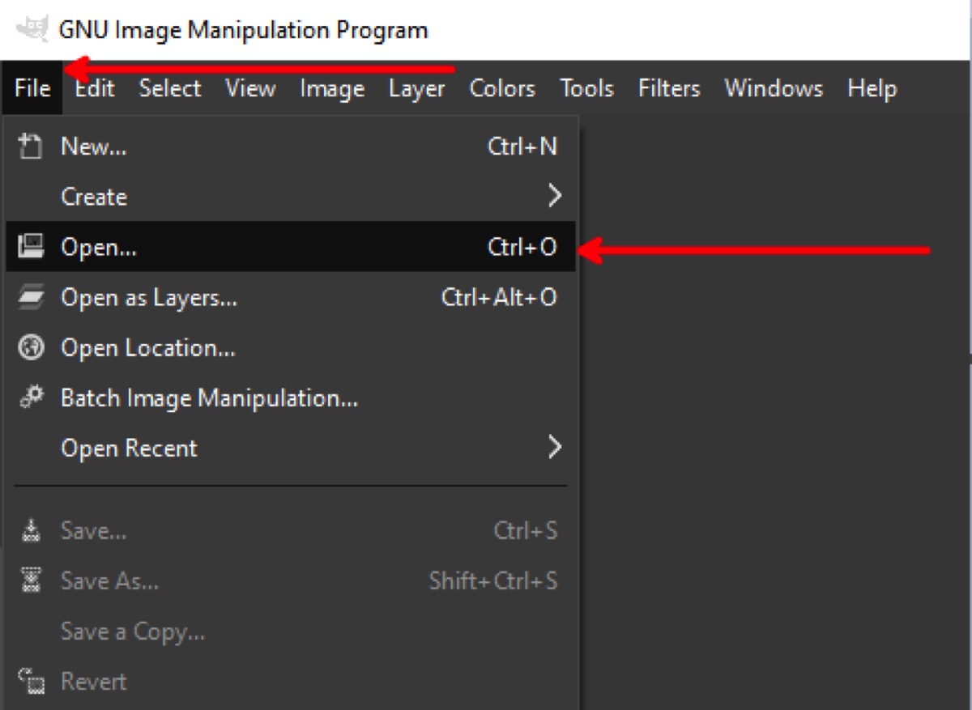This screenshot has height=710, width=972.
Task: Choose New... from File menu
Action: pyautogui.click(x=291, y=147)
